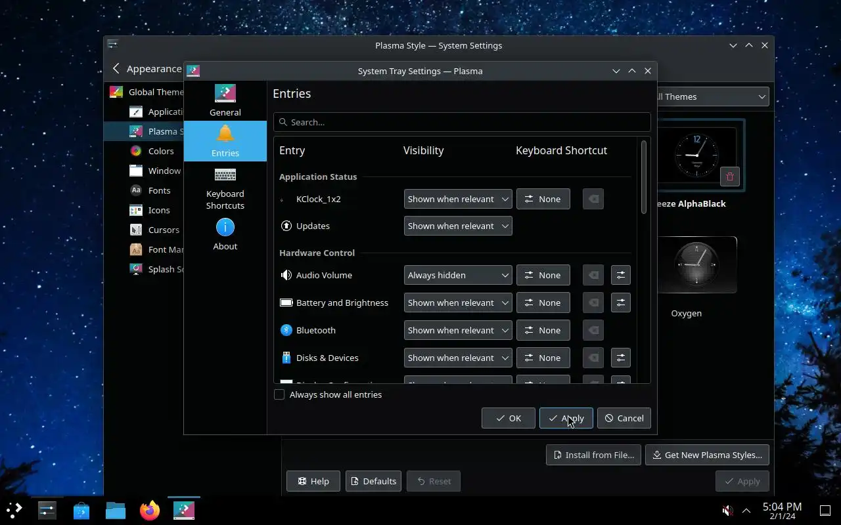Open Dolphin file manager taskbar icon
This screenshot has width=841, height=525.
116,510
